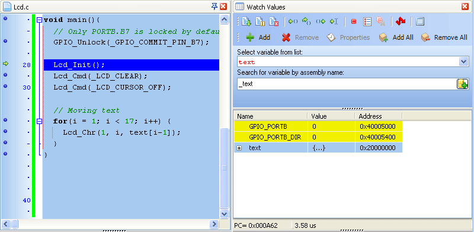
Task: Click the {...} value of text
Action: (x=319, y=148)
